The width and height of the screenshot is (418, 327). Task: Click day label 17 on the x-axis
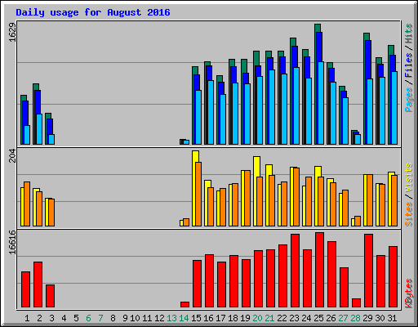[x=220, y=318]
